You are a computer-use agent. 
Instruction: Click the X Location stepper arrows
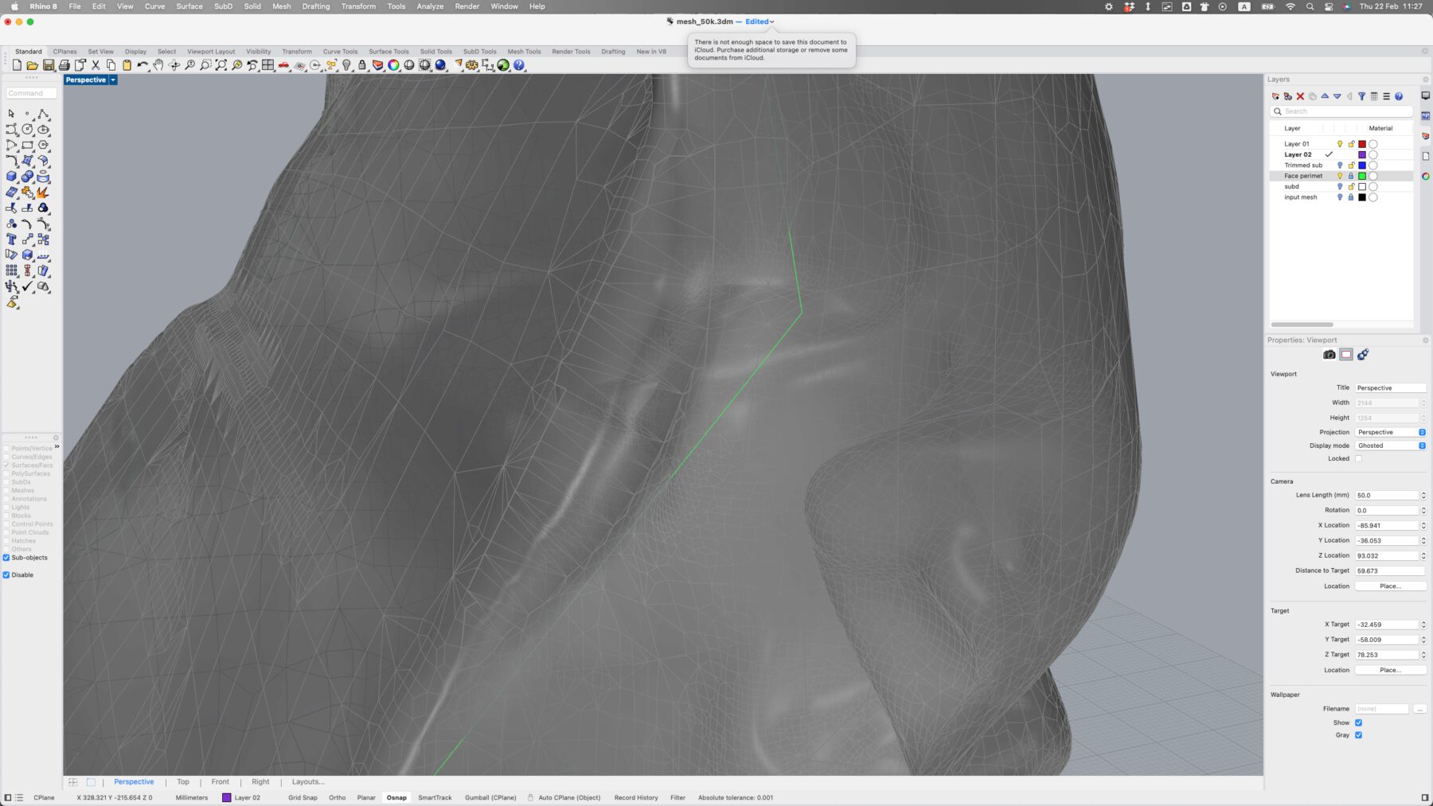1423,525
